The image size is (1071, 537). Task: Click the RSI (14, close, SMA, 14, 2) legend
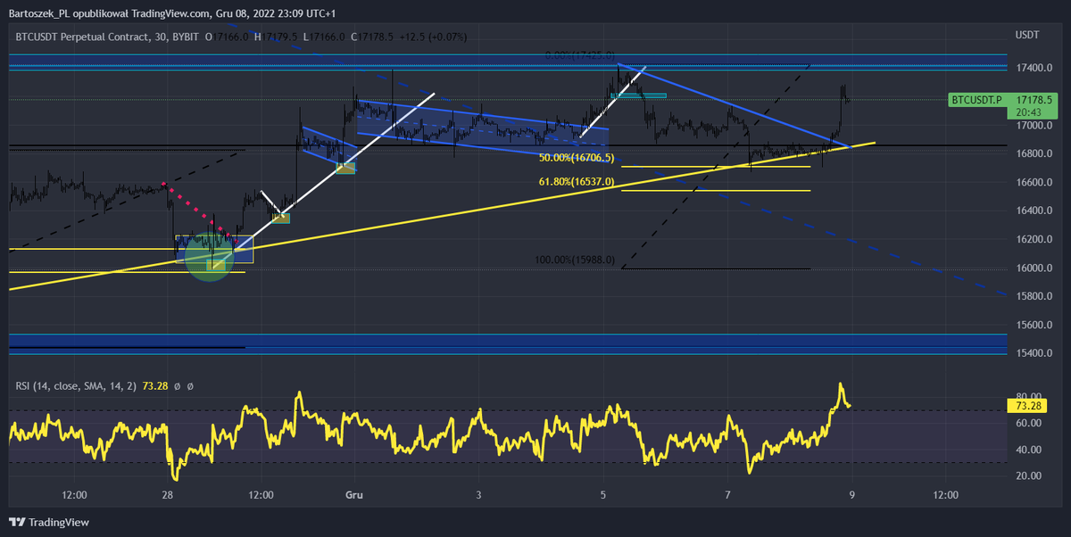click(76, 386)
